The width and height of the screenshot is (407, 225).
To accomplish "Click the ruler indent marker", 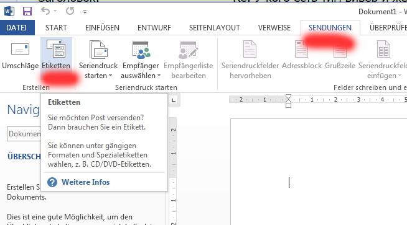I will (x=288, y=101).
